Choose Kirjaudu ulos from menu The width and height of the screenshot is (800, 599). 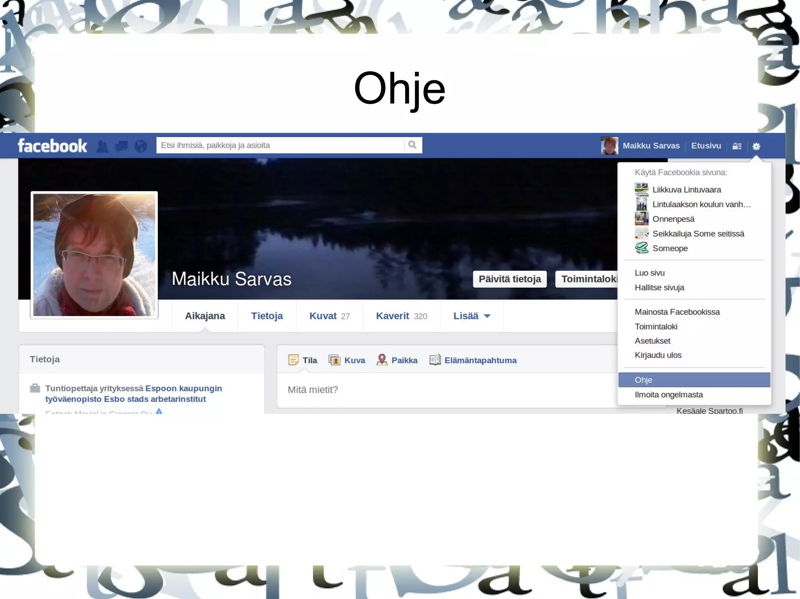tap(658, 355)
